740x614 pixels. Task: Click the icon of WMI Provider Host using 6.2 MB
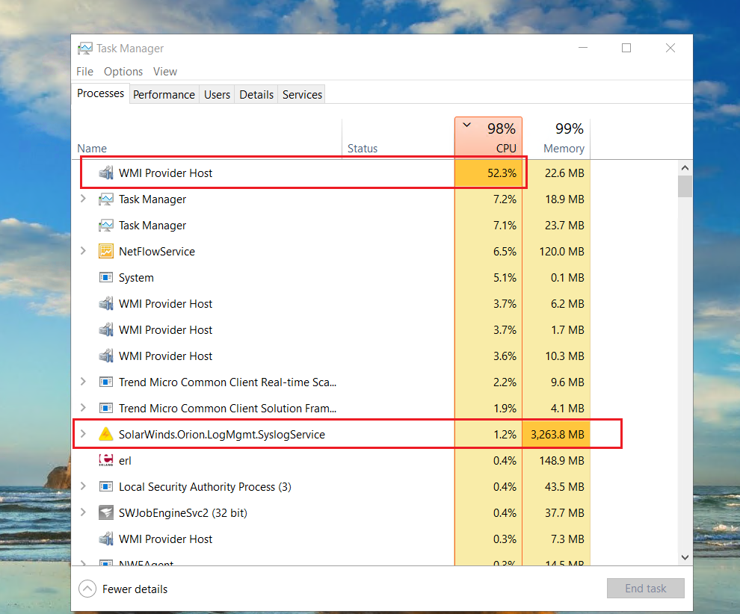click(x=105, y=304)
